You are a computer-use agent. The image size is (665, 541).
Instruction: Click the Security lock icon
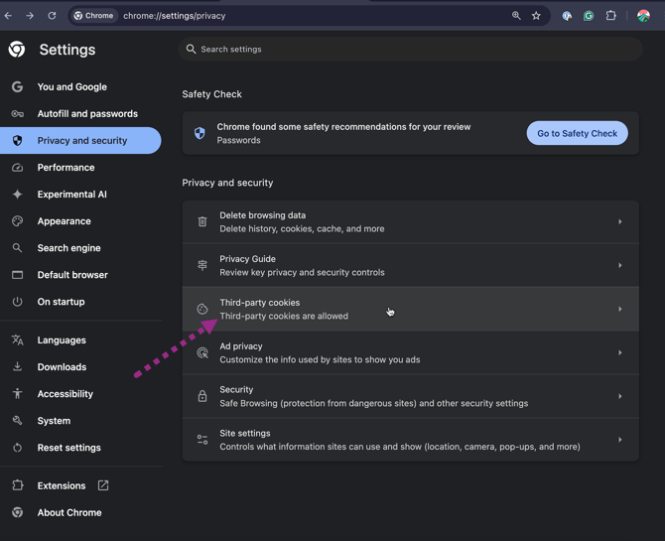point(202,396)
